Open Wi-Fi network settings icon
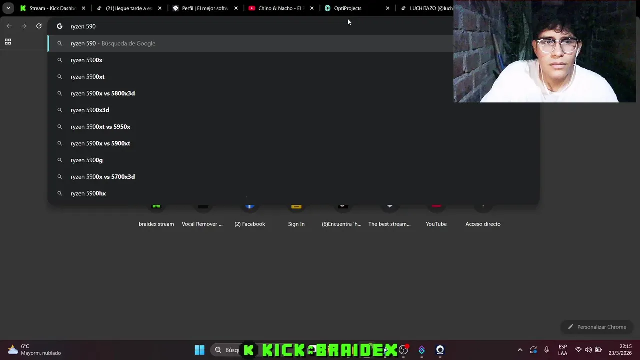This screenshot has width=640, height=360. (x=578, y=350)
